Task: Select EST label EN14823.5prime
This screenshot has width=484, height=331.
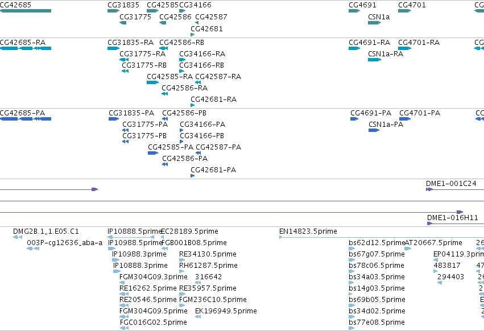Action: [x=308, y=231]
